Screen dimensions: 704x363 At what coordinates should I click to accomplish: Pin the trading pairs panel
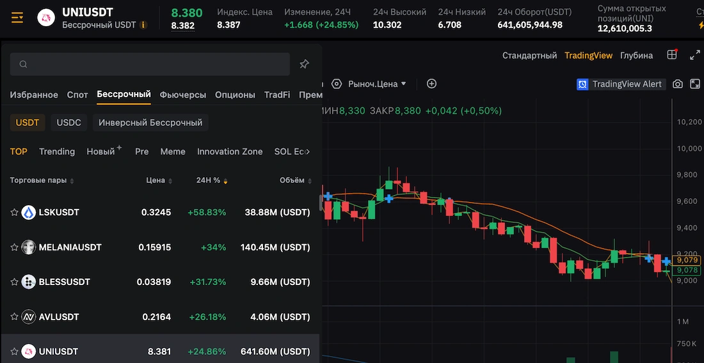click(x=305, y=64)
